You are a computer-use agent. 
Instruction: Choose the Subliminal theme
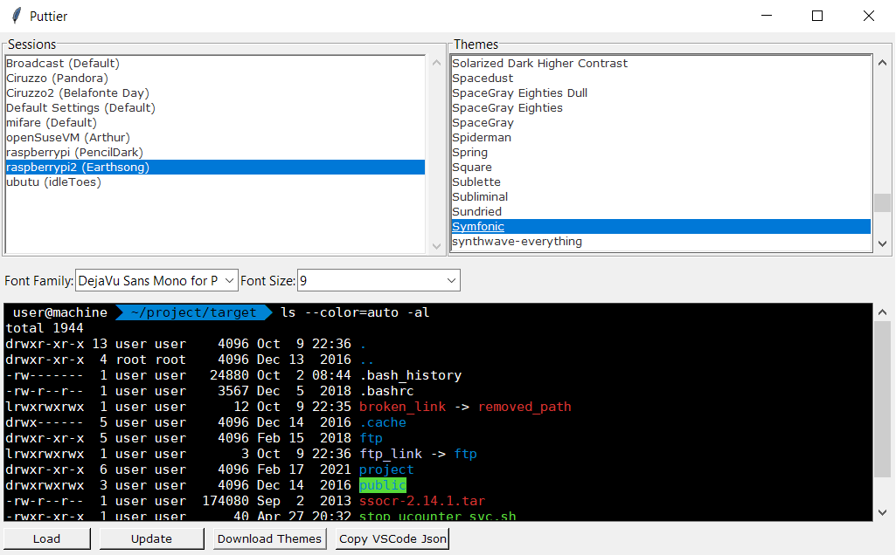[661, 197]
